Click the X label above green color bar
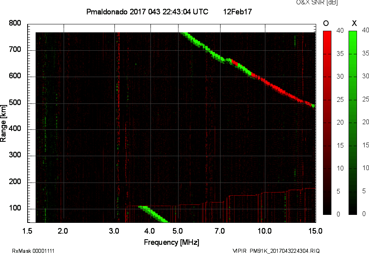 [x=353, y=23]
